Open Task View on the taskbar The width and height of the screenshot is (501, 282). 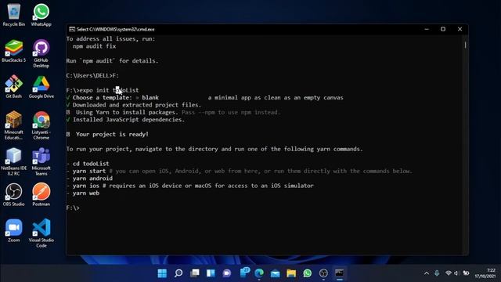tap(195, 273)
